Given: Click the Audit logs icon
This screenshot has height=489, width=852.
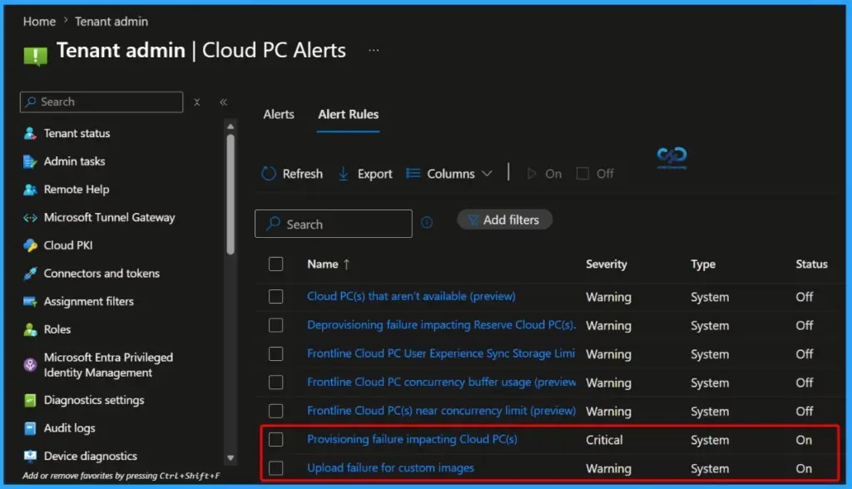Looking at the screenshot, I should pos(30,428).
